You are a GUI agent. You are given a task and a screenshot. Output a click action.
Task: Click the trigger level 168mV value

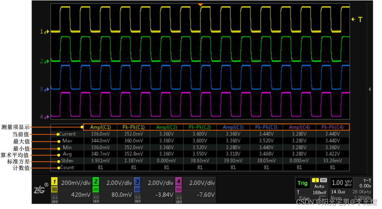pos(319,192)
